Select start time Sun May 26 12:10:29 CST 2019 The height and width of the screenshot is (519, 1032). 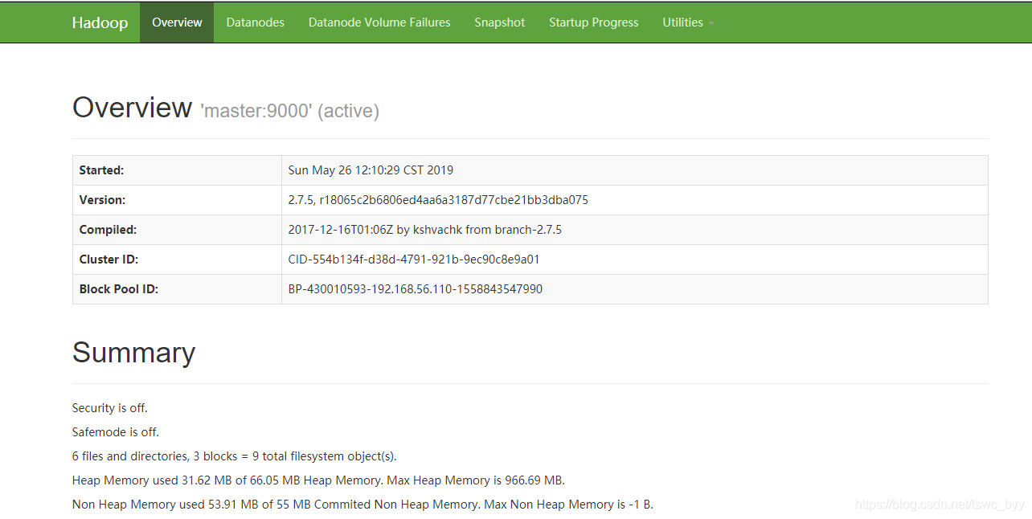tap(371, 170)
